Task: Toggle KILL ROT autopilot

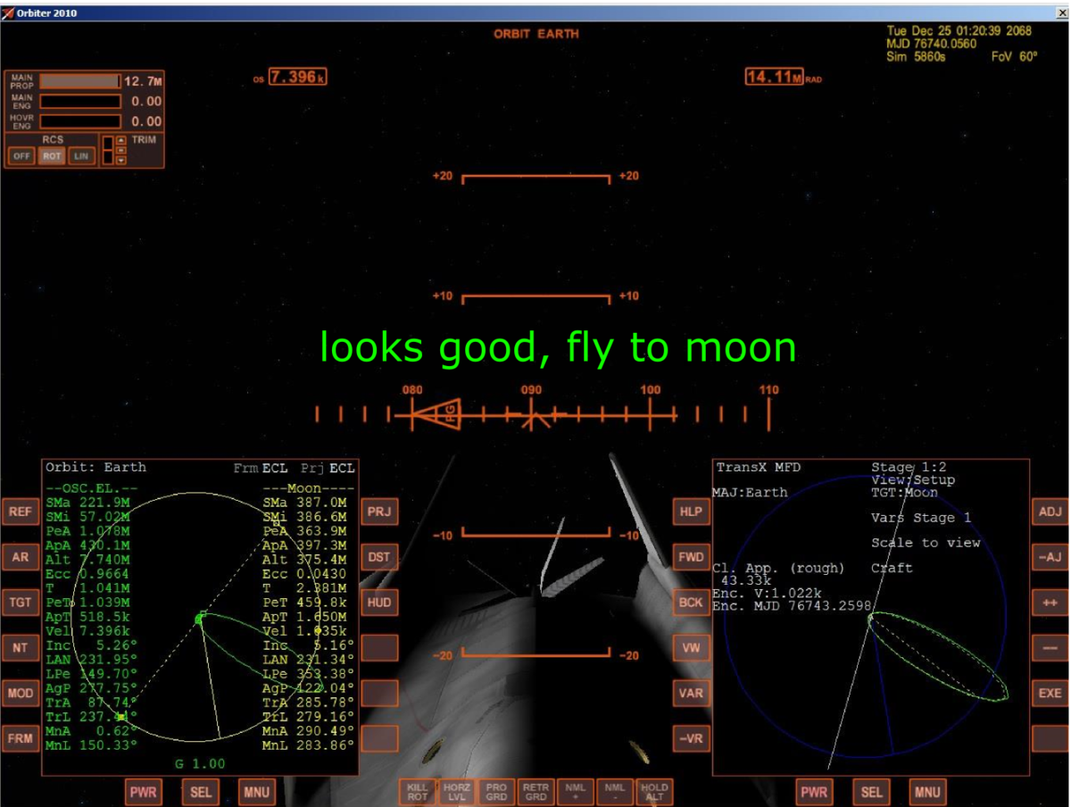Action: click(417, 792)
